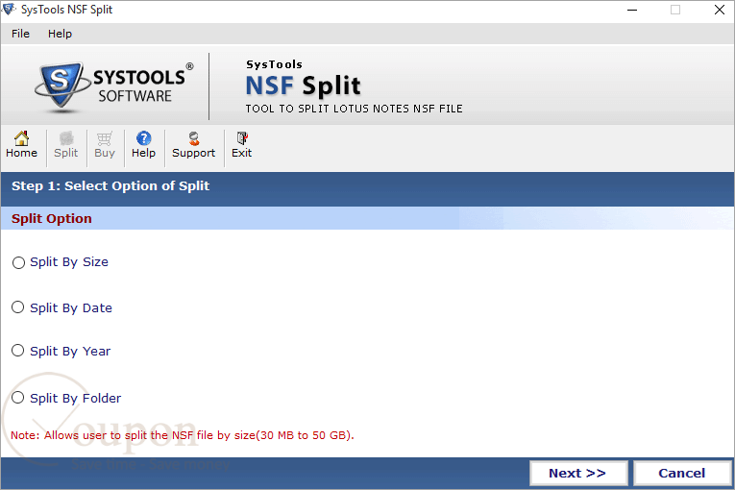
Task: Open the File menu
Action: pos(20,34)
